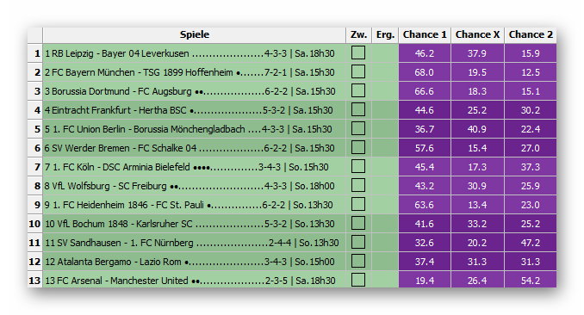The width and height of the screenshot is (584, 315).
Task: Click the Chance X column header
Action: [477, 34]
